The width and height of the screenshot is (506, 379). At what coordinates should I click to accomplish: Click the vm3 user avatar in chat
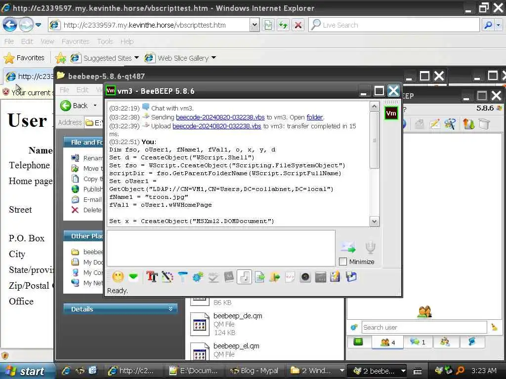tap(391, 113)
